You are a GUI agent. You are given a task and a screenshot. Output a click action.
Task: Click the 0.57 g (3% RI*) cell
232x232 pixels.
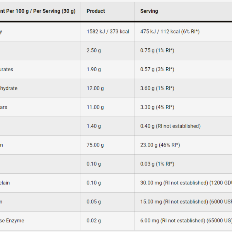pos(157,70)
